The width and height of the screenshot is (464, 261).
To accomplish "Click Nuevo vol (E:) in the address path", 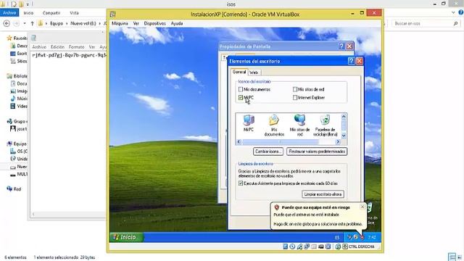I will [x=83, y=23].
